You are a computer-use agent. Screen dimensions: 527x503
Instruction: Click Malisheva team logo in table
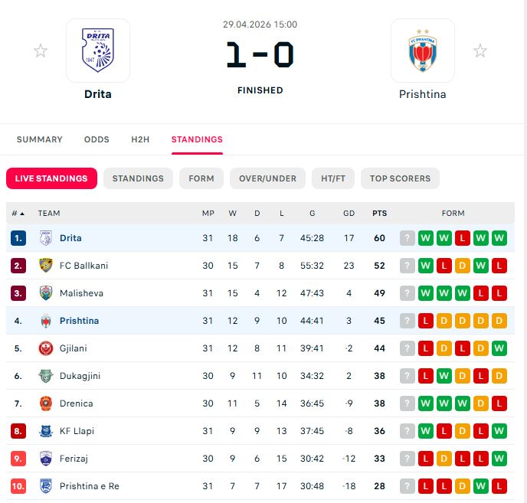[46, 293]
